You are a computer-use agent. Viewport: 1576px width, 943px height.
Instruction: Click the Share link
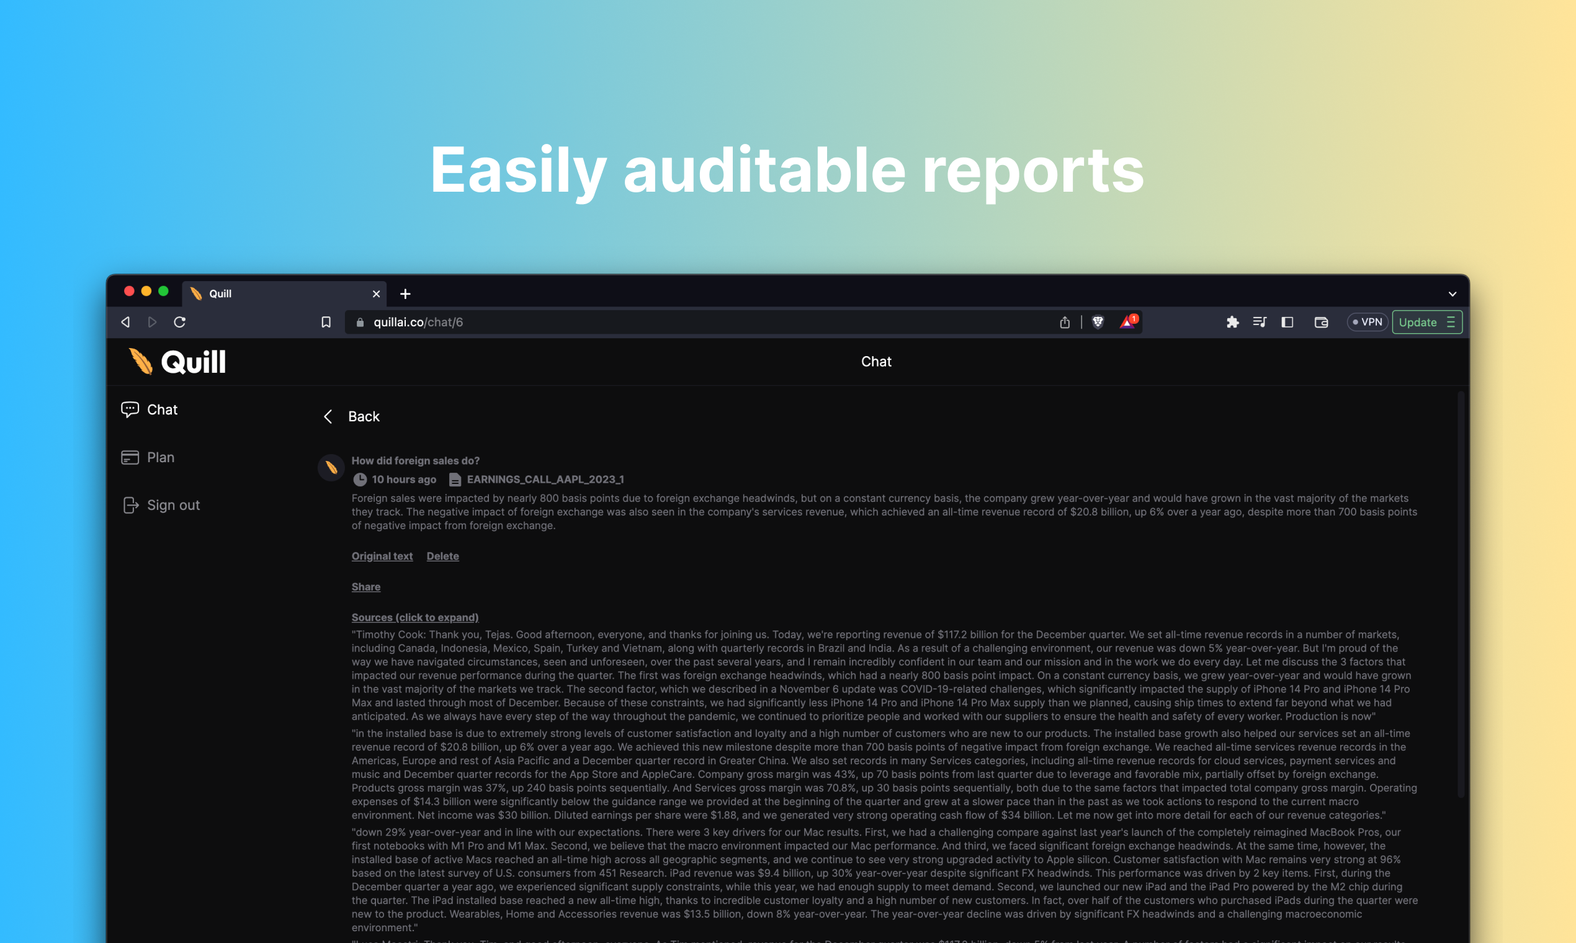(366, 586)
